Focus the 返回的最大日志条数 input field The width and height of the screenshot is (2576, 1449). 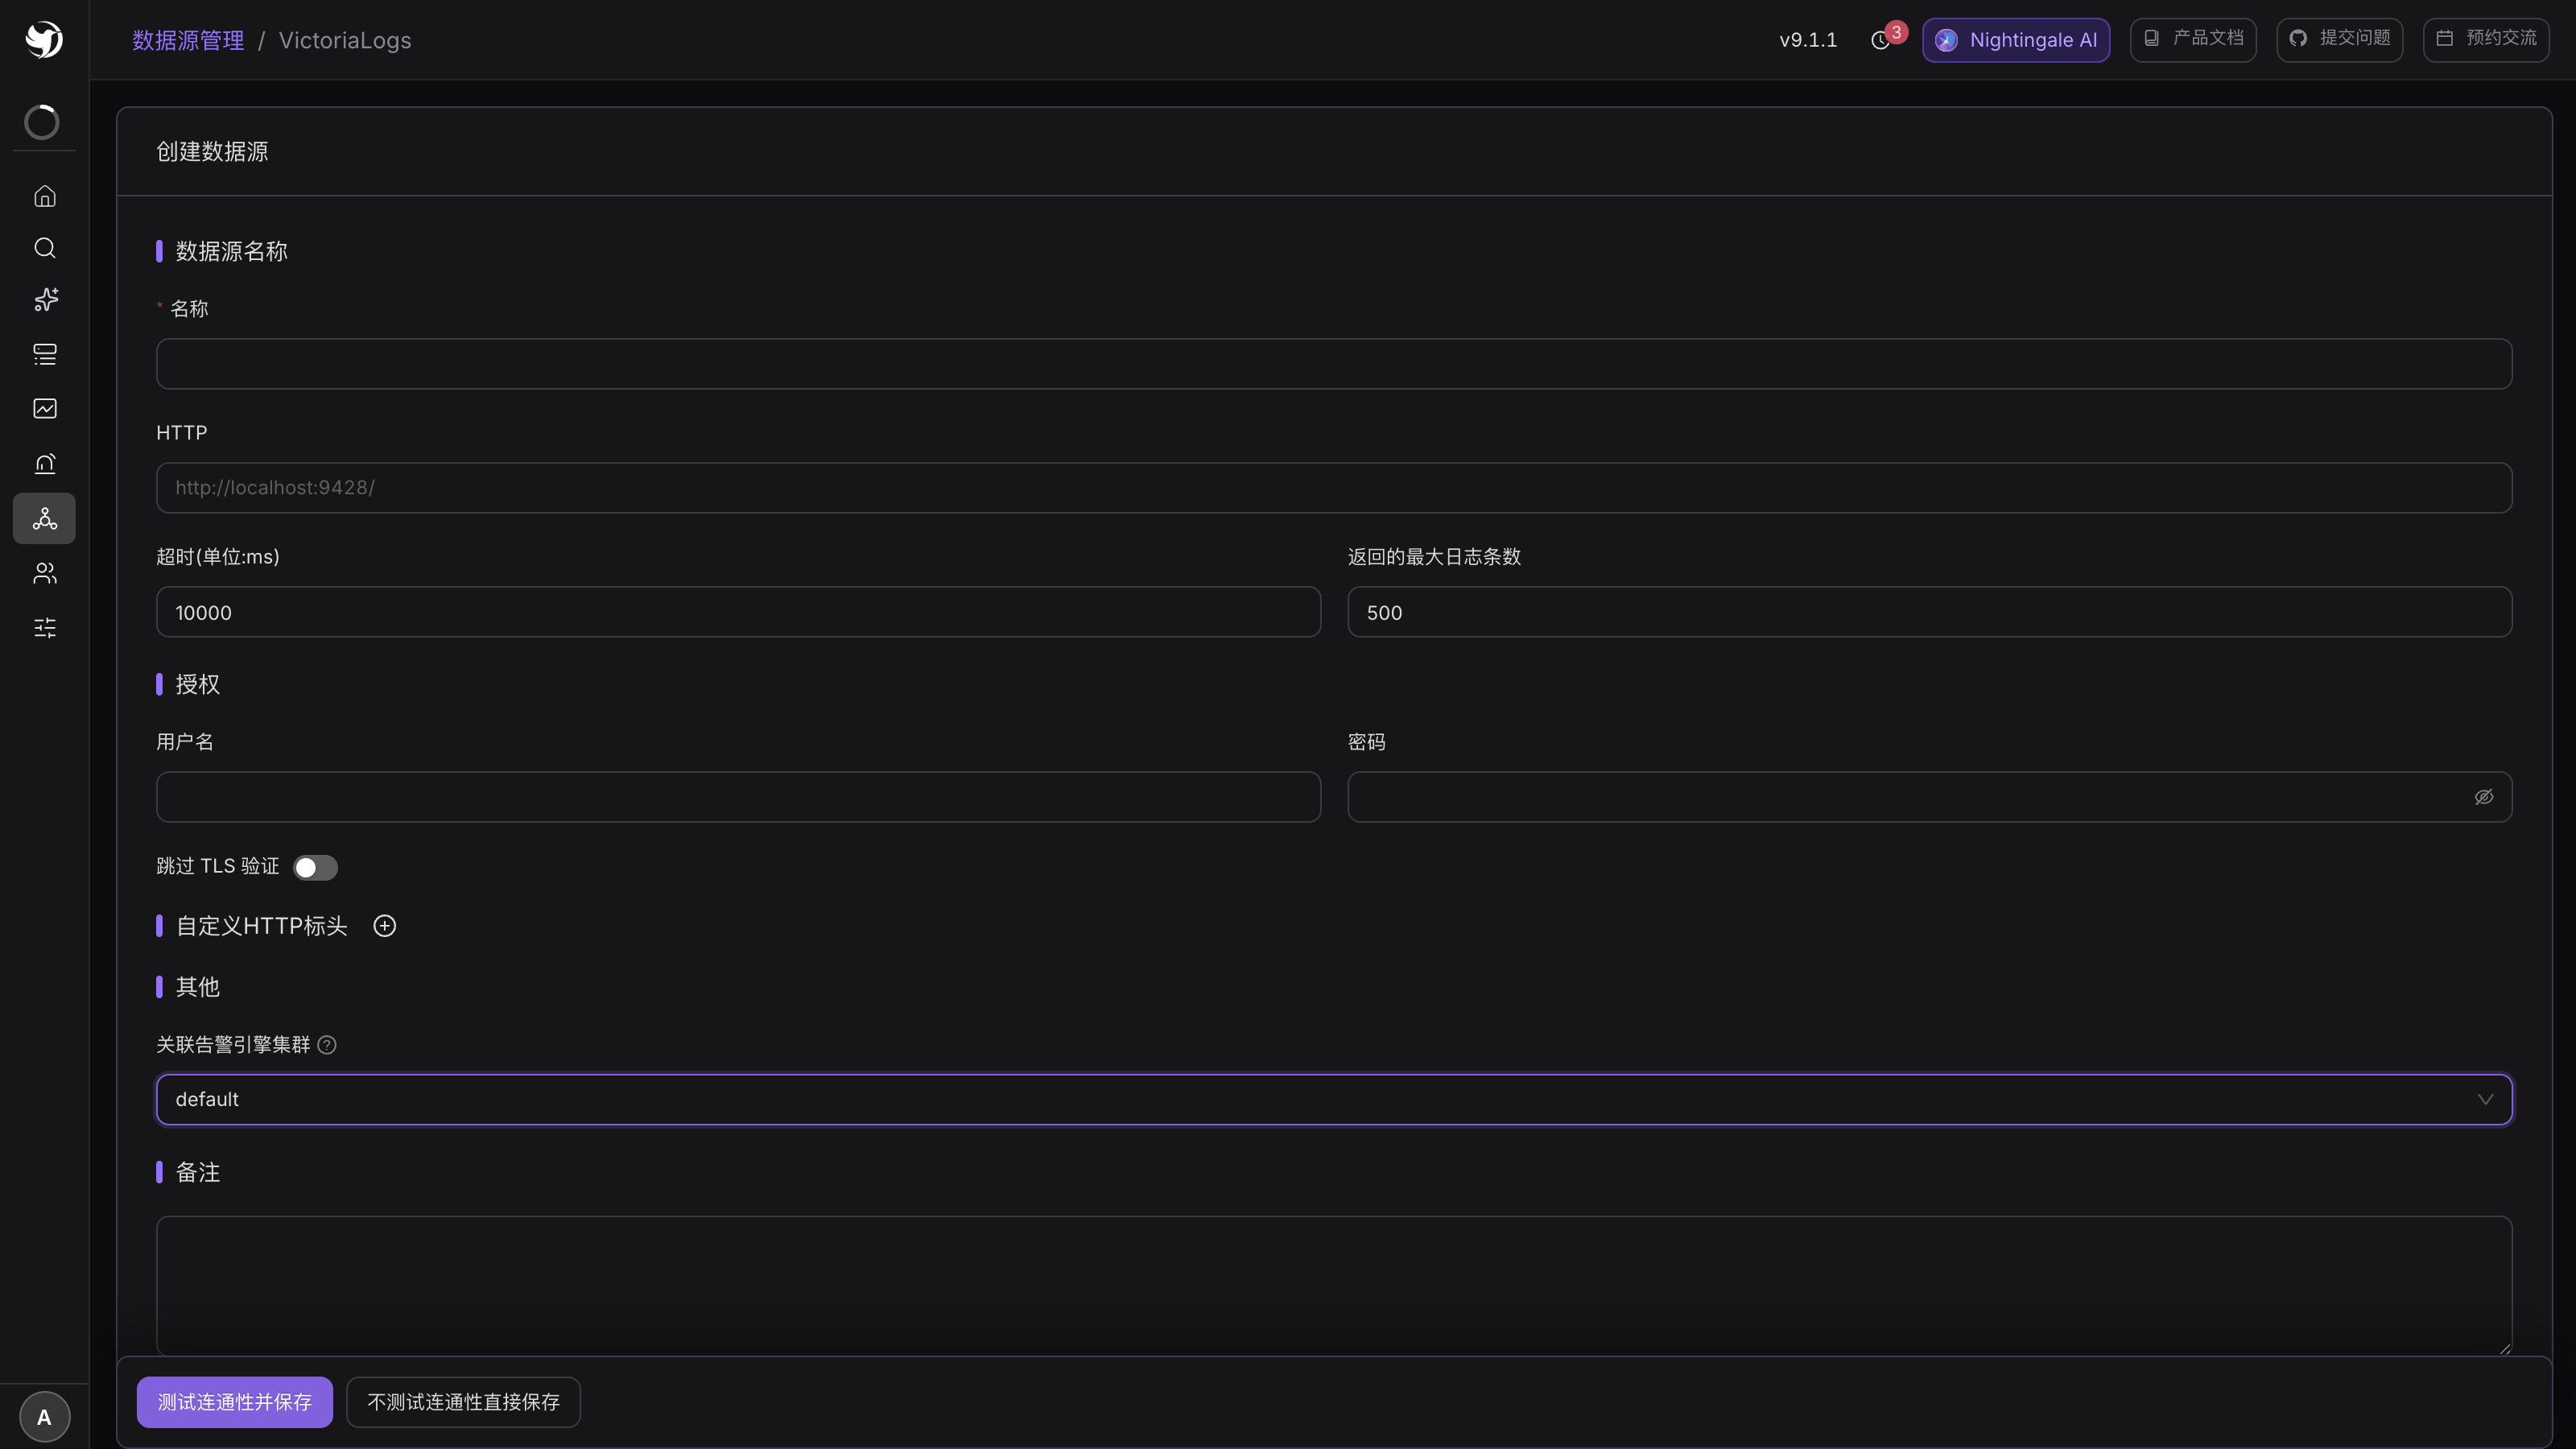tap(1930, 612)
